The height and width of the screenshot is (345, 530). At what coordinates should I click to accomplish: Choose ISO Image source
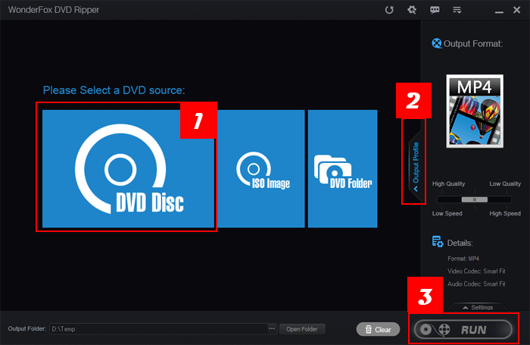point(260,168)
